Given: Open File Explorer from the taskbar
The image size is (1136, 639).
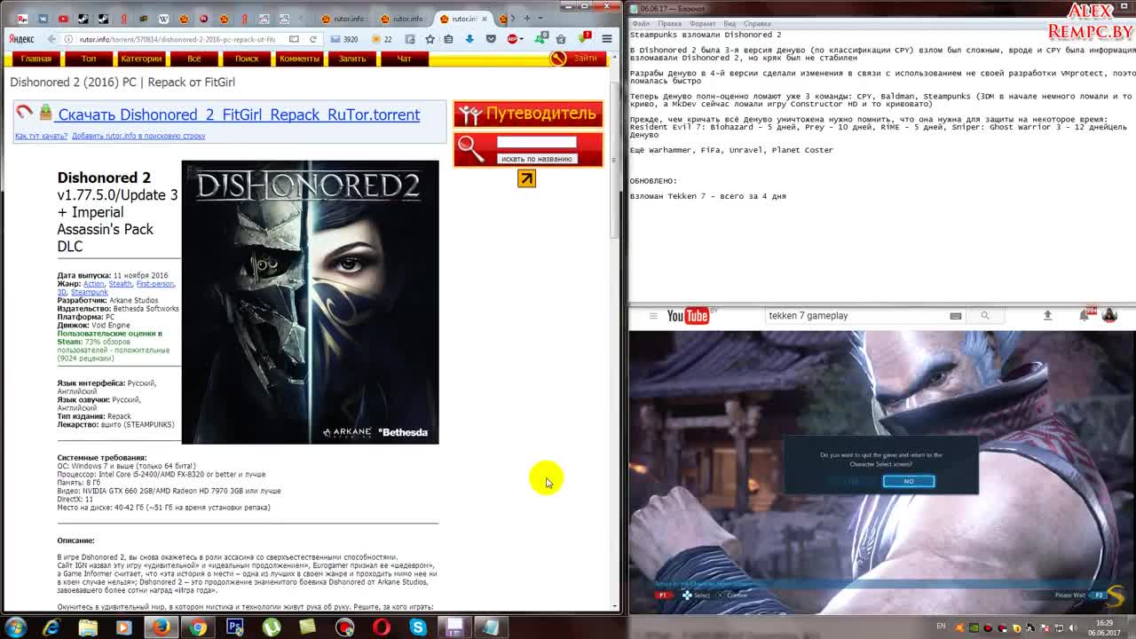Looking at the screenshot, I should pos(88,627).
